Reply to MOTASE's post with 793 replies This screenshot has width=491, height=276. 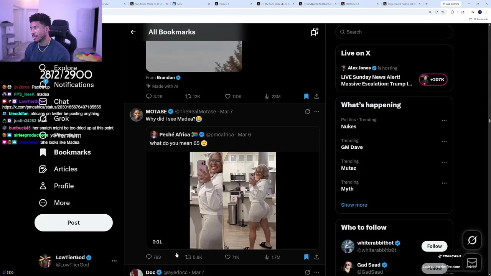[153, 257]
